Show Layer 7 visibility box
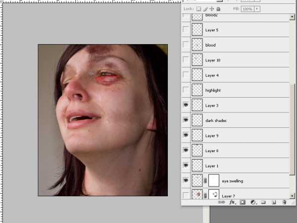297x223 pixels. click(186, 195)
